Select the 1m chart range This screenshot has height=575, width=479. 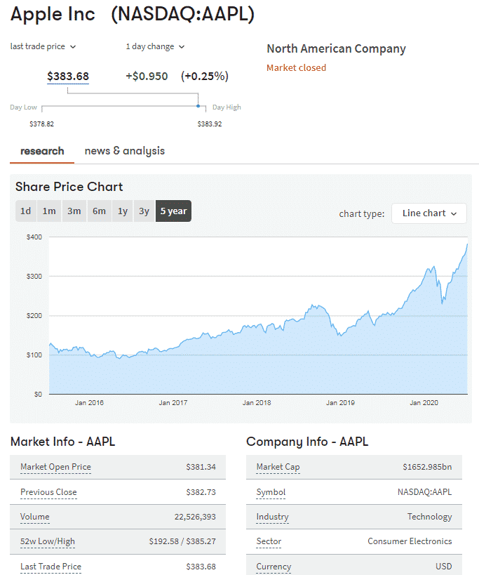49,211
